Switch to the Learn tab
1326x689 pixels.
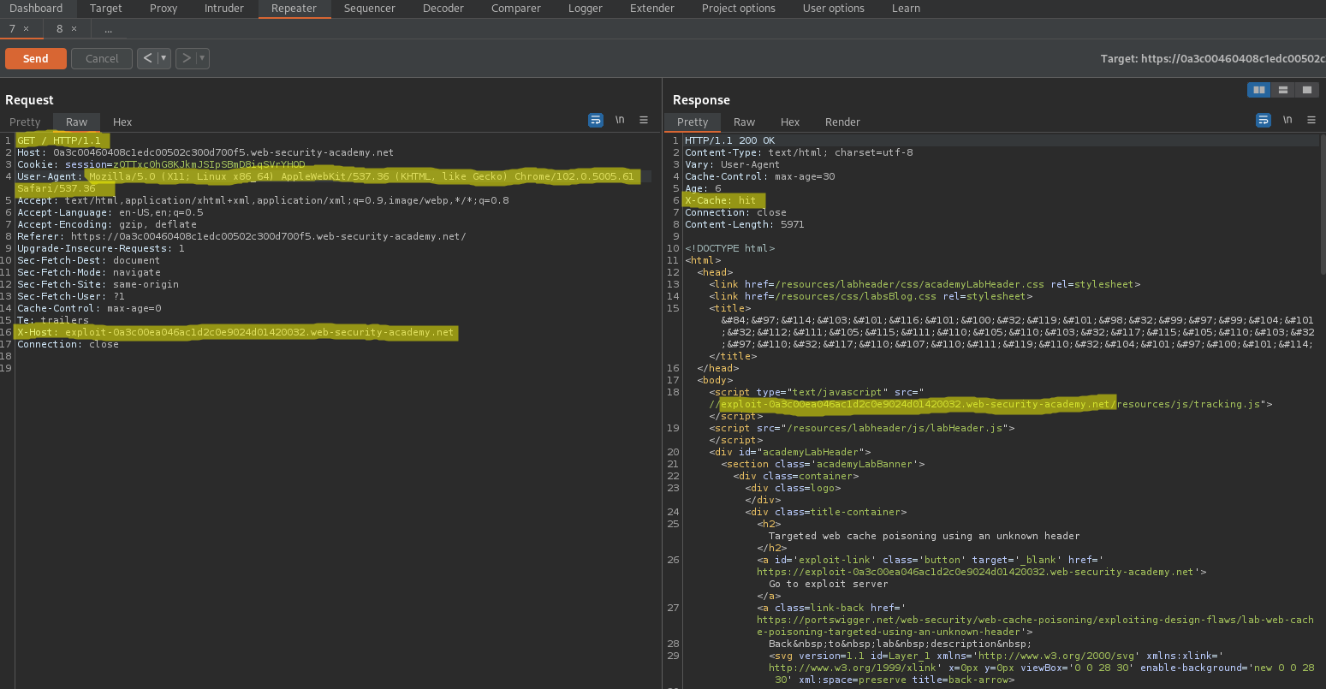pyautogui.click(x=907, y=9)
